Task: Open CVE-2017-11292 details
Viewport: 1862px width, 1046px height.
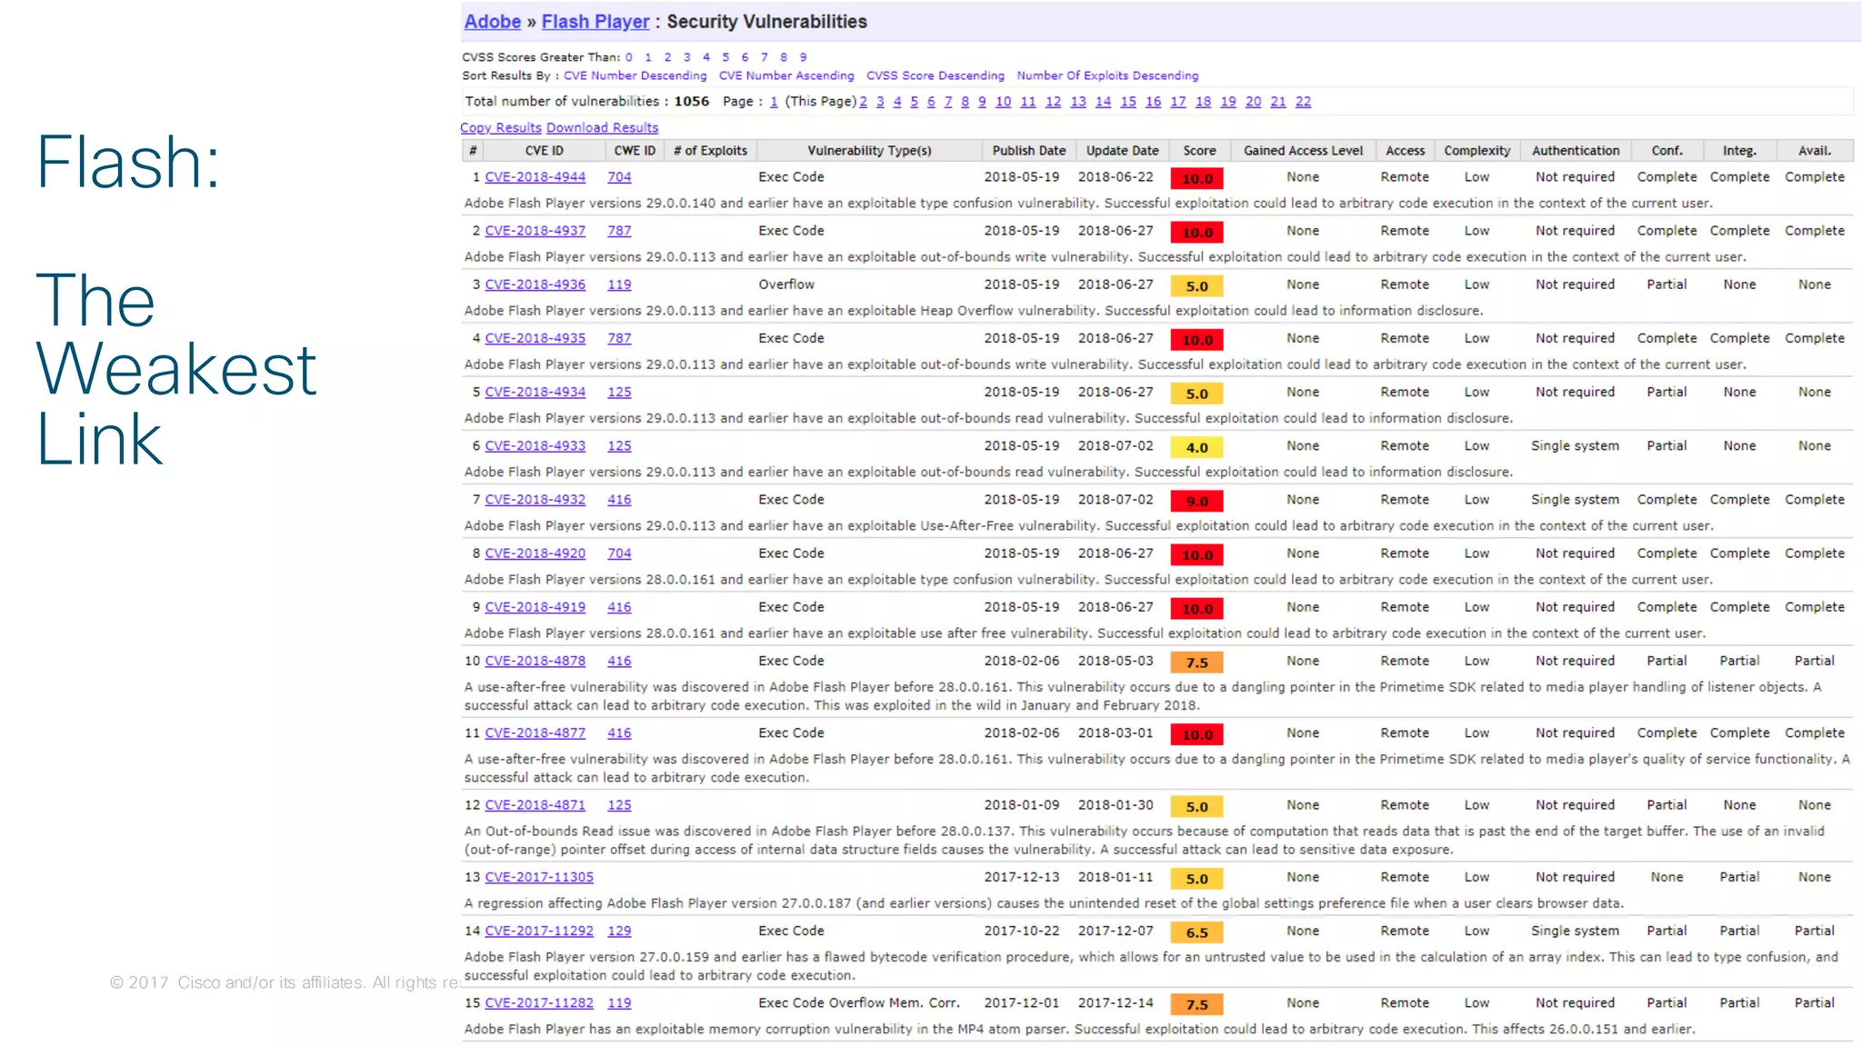Action: tap(539, 931)
